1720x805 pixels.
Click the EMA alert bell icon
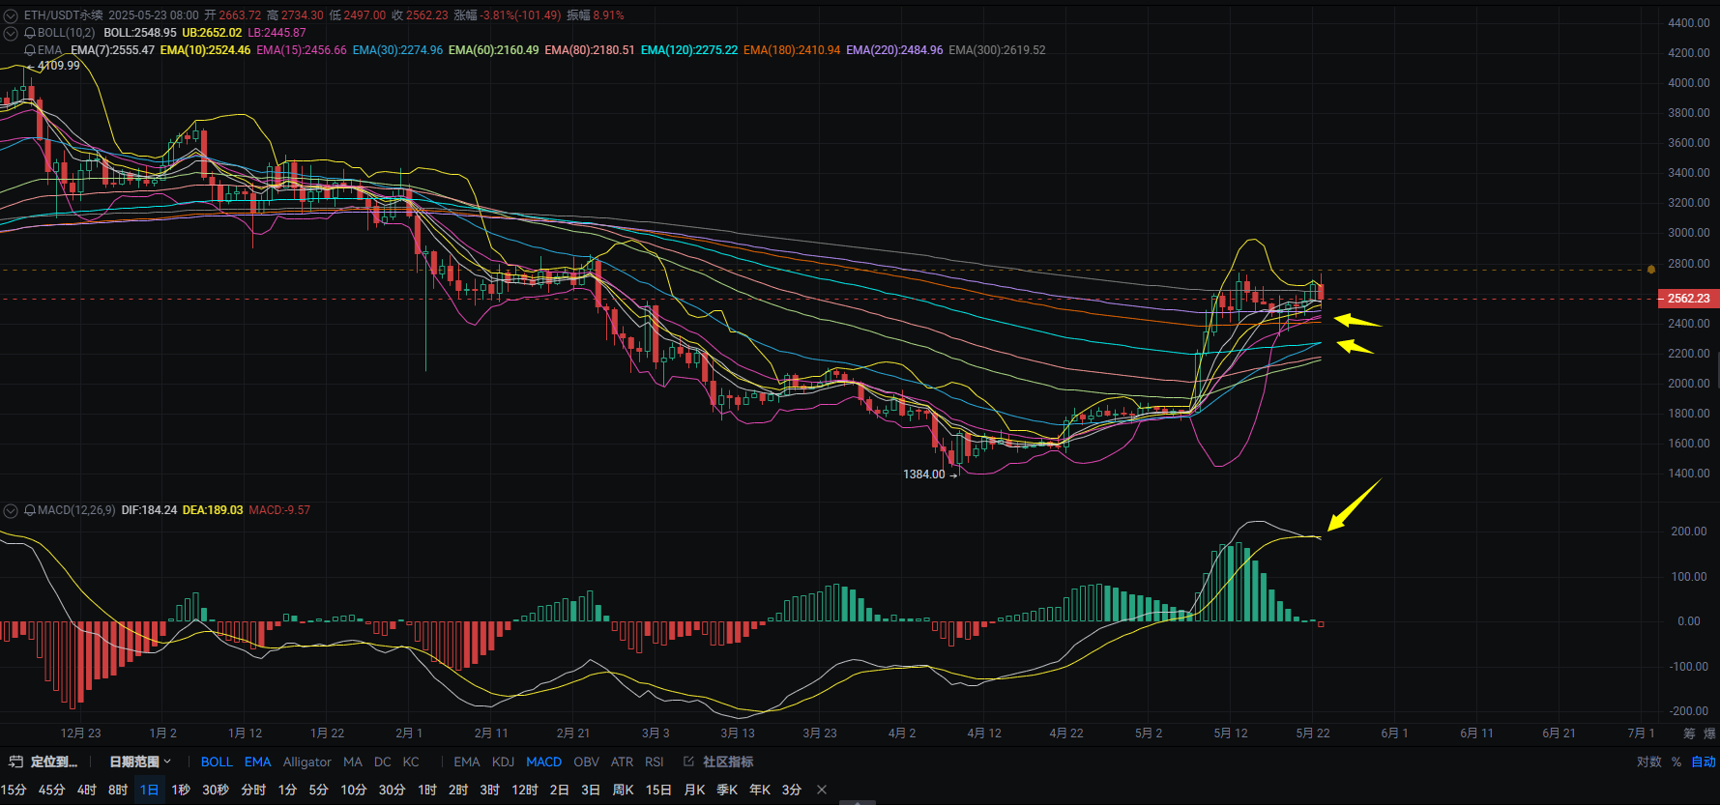click(x=30, y=50)
